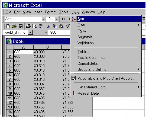This screenshot has height=122, width=149.
Task: Choose Text to Columns... entry
Action: 106,57
